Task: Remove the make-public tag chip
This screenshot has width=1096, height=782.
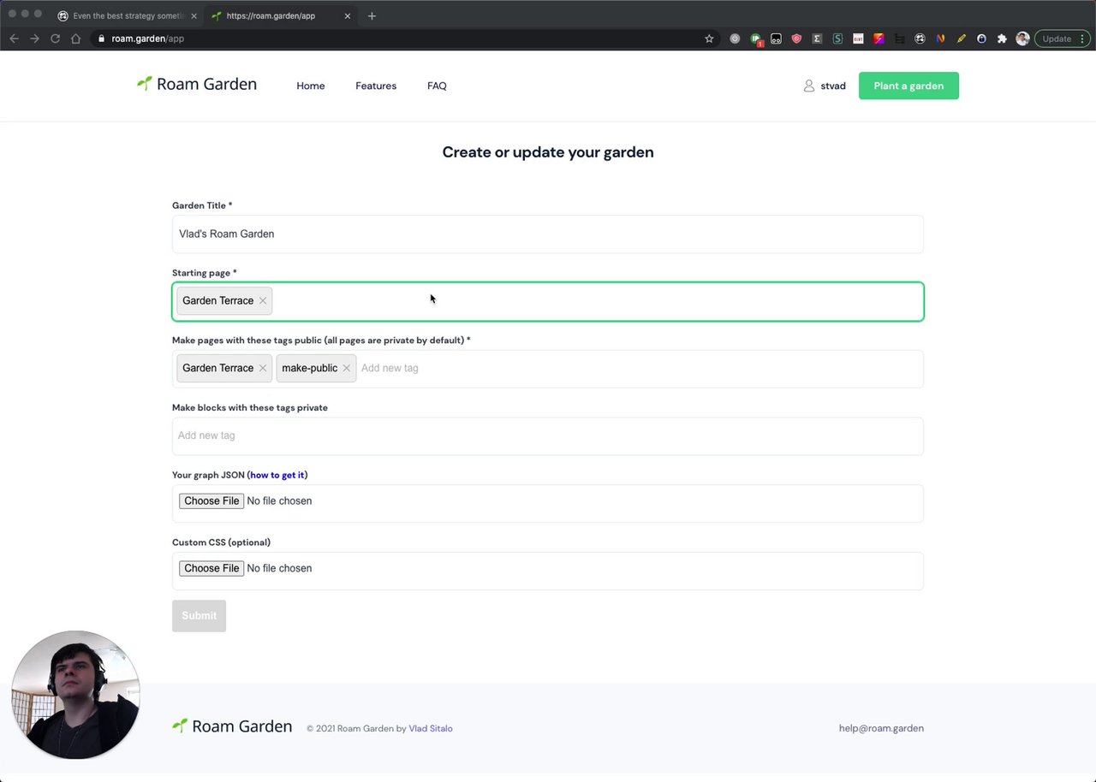Action: click(346, 368)
